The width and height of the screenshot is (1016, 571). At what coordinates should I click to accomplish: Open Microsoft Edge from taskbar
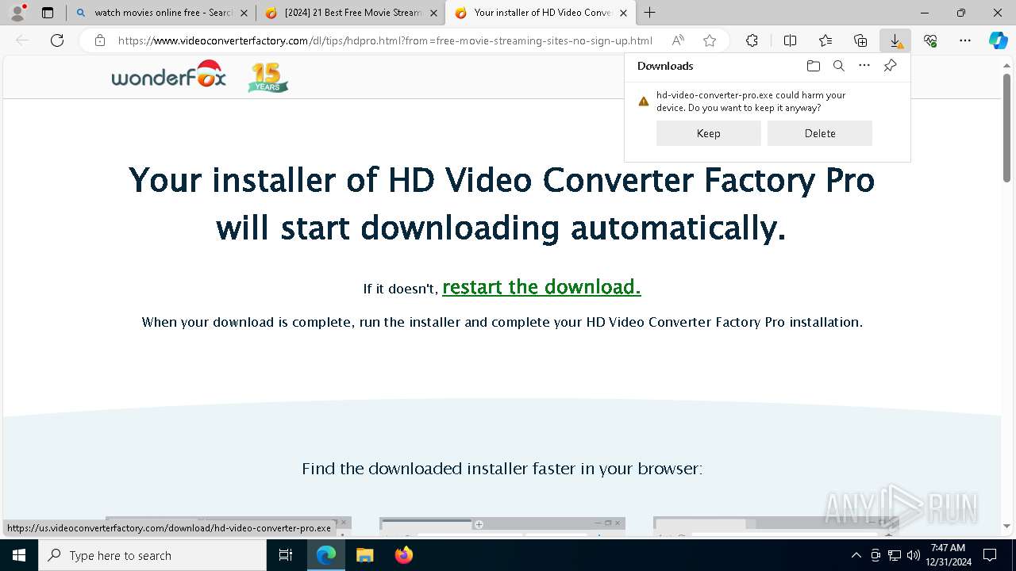click(326, 555)
